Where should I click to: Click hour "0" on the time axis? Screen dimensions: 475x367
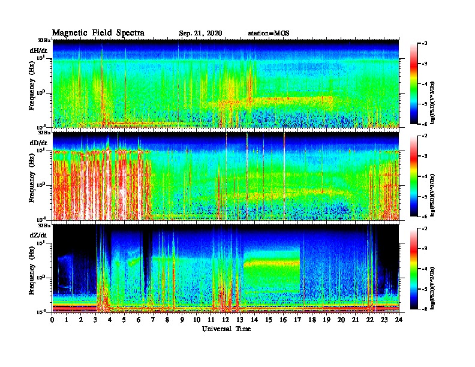(x=52, y=320)
